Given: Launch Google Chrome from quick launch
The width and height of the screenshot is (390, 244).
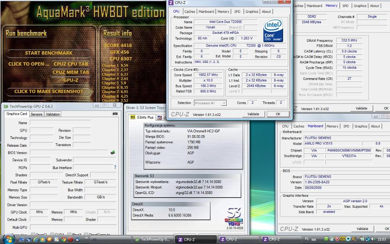Looking at the screenshot, I should point(64,240).
